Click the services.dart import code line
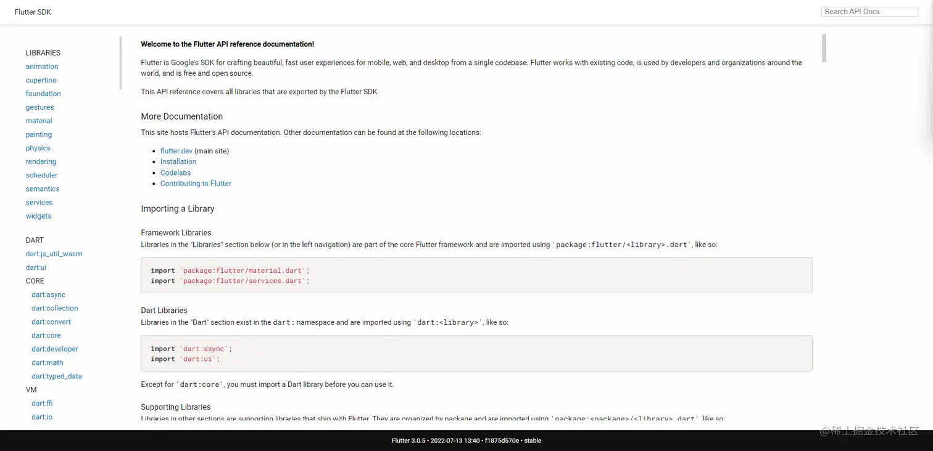933x451 pixels. pos(230,281)
